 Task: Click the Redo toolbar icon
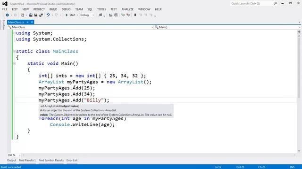56,15
